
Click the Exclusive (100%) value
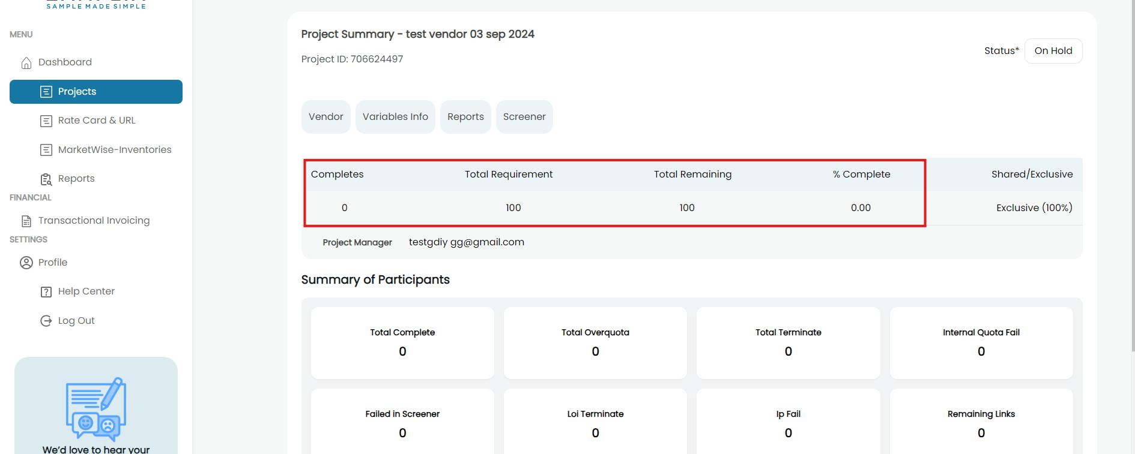pos(1034,208)
